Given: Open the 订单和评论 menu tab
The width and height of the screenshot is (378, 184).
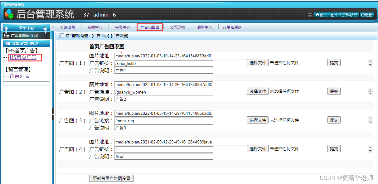Looking at the screenshot, I should click(232, 27).
